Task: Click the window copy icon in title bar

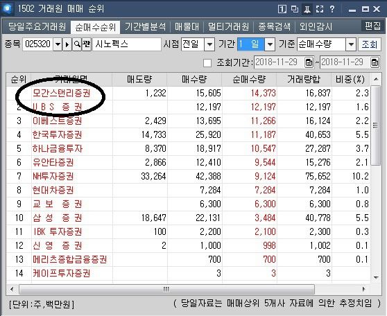Action: (x=295, y=9)
